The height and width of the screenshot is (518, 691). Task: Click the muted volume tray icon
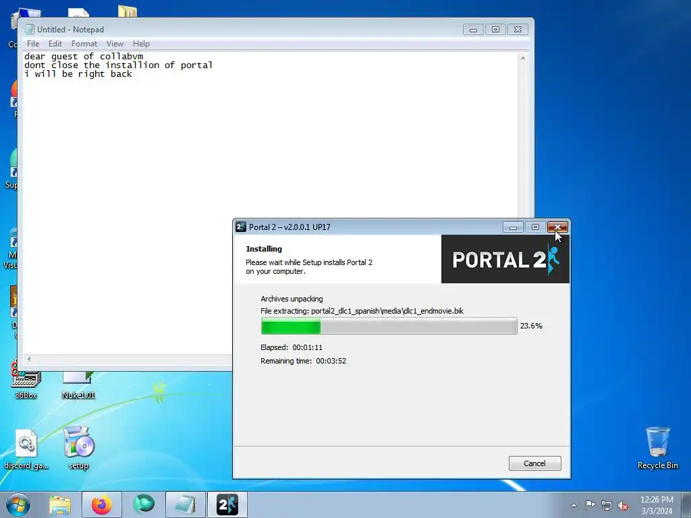tap(623, 505)
